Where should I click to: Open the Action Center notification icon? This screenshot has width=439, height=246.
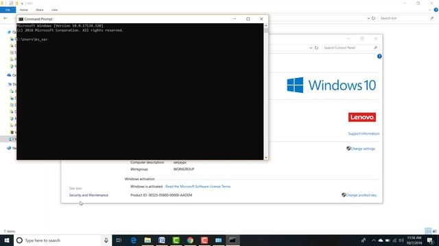pyautogui.click(x=430, y=240)
